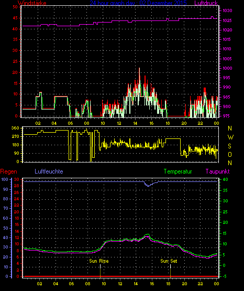
Task: Select the blue Luftfeuchte legend label
Action: (x=49, y=171)
